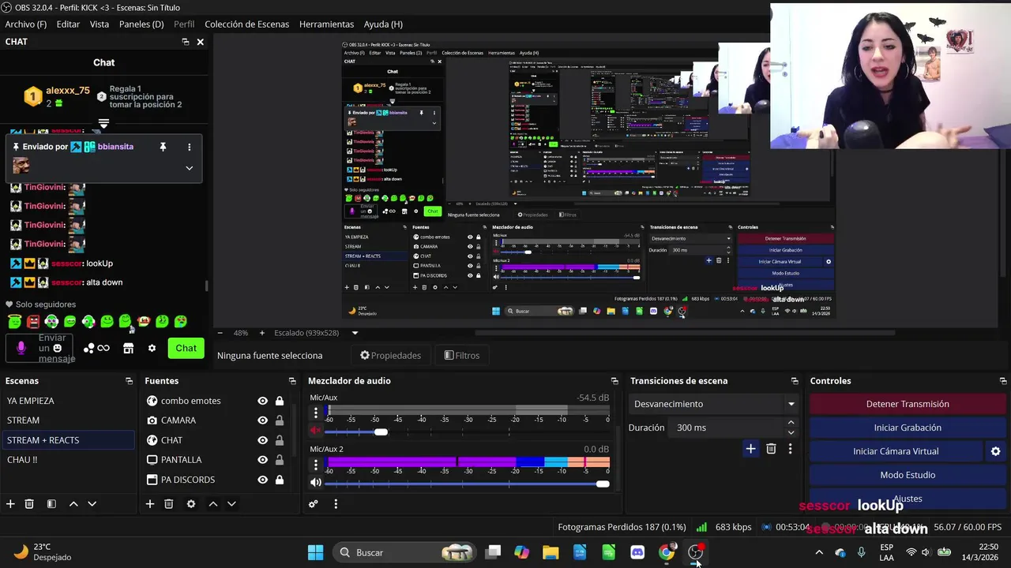Move selected scene down
1011x568 pixels.
tap(92, 503)
